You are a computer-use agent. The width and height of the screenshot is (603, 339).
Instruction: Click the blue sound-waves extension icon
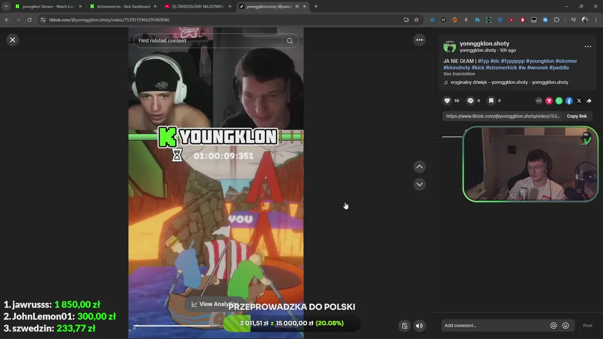point(432,20)
